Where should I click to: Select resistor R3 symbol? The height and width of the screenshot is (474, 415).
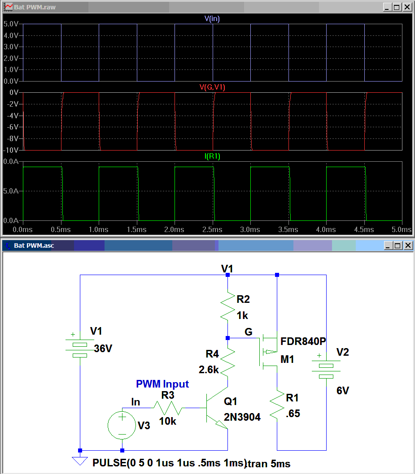(x=168, y=408)
